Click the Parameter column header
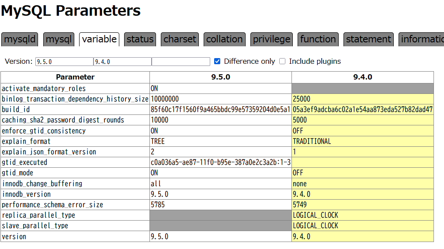The image size is (444, 249). (75, 77)
